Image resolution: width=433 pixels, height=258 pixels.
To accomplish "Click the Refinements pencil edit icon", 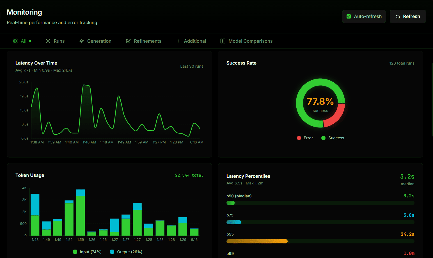I will click(x=128, y=41).
